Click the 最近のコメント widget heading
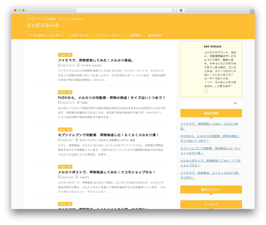 tap(211, 189)
